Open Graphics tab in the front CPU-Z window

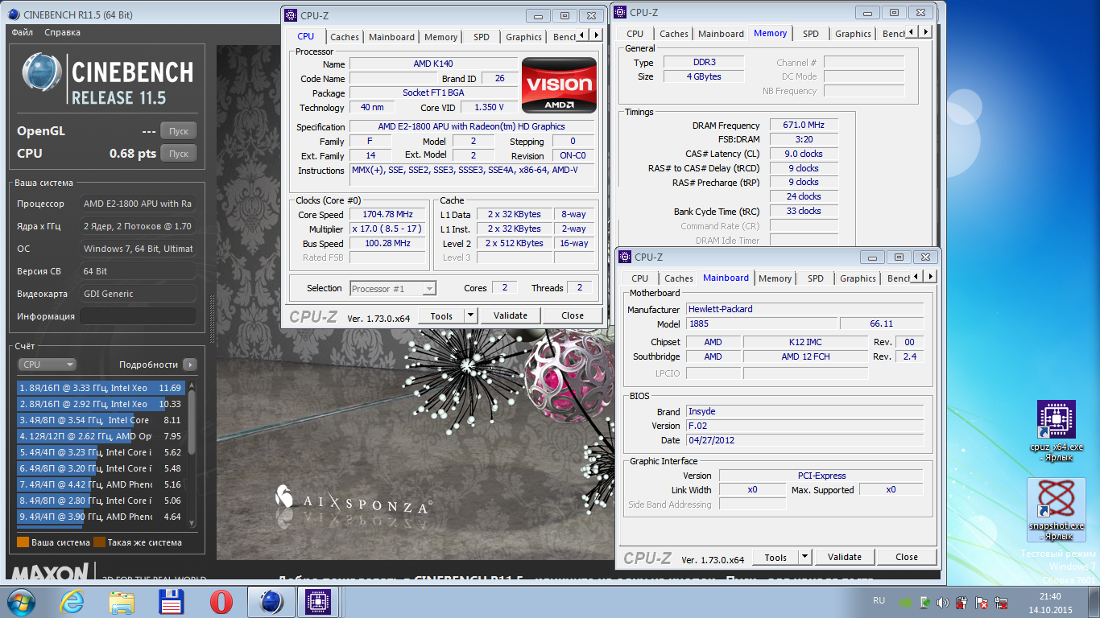(x=523, y=37)
